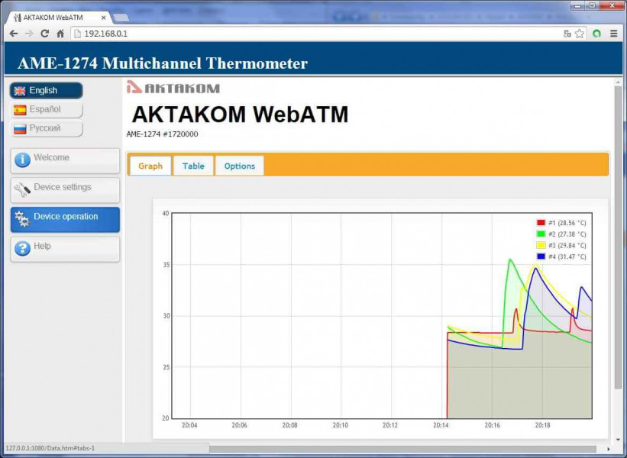Click the Spanish flag icon
Image resolution: width=627 pixels, height=458 pixels.
20,110
